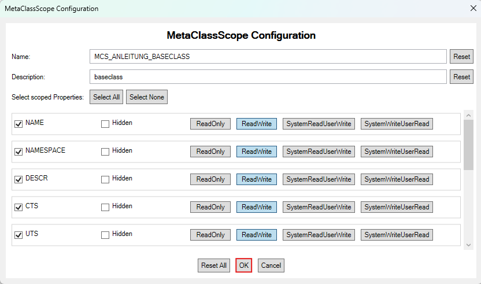Click the scrollbar down arrow
Image resolution: width=481 pixels, height=284 pixels.
pyautogui.click(x=468, y=245)
